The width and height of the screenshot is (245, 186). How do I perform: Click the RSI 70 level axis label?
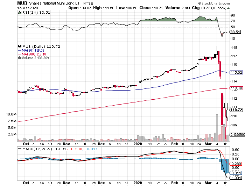(x=233, y=21)
